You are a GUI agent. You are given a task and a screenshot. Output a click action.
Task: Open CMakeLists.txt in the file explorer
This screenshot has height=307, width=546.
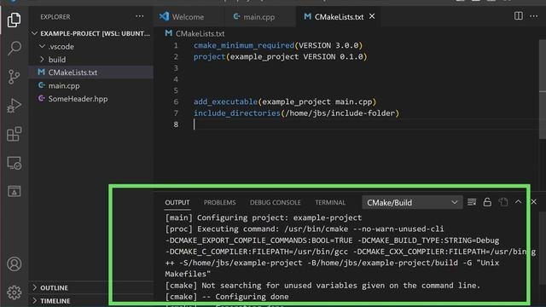91,72
